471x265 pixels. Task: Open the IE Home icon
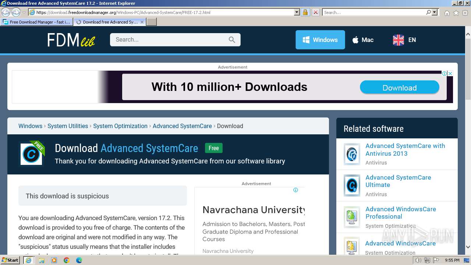pos(447,13)
